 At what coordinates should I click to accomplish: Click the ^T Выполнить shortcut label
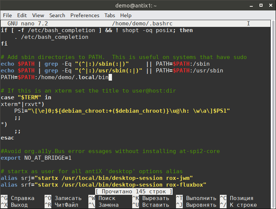click(x=196, y=198)
